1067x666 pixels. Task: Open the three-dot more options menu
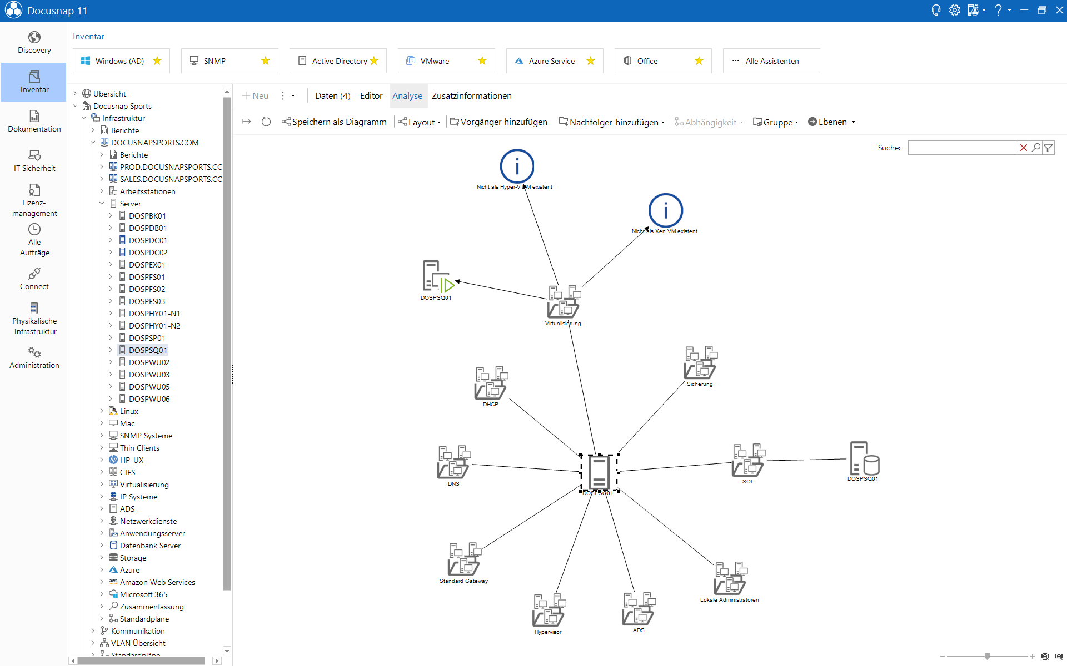pyautogui.click(x=283, y=96)
